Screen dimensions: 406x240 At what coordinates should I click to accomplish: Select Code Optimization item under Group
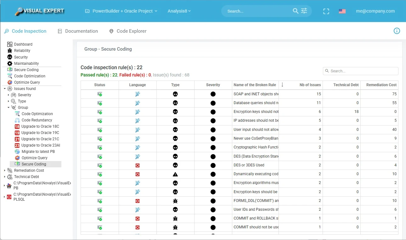pos(37,114)
